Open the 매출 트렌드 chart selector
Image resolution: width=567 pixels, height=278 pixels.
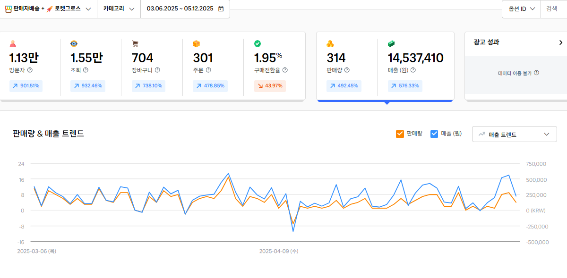click(x=514, y=135)
